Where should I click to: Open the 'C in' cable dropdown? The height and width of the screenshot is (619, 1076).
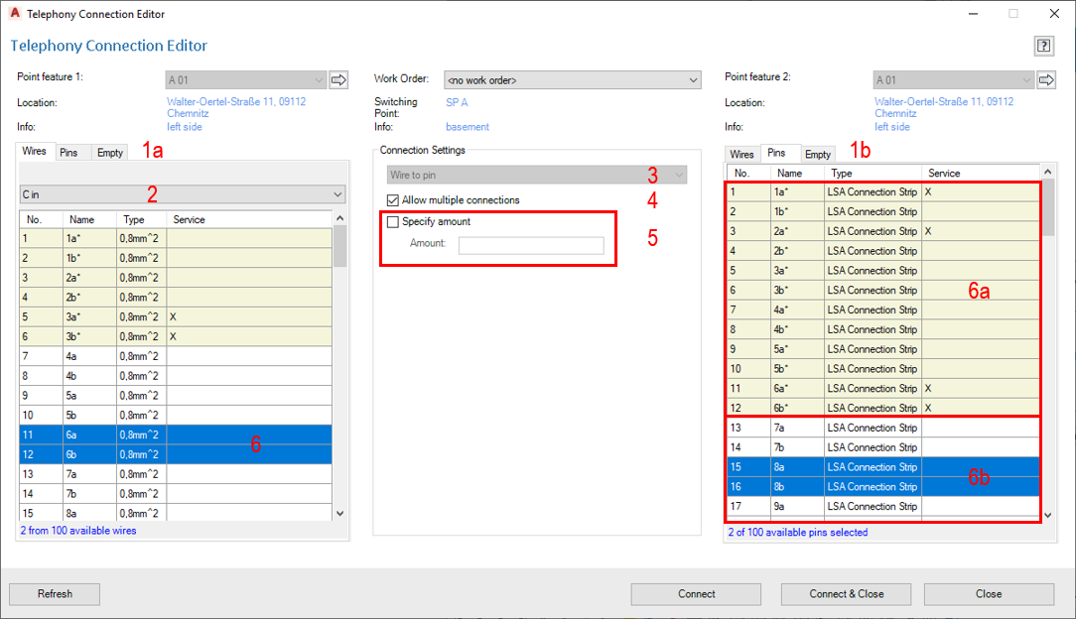pyautogui.click(x=182, y=194)
